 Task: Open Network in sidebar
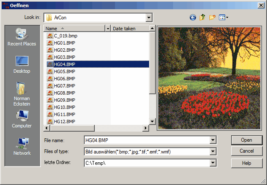(22, 146)
